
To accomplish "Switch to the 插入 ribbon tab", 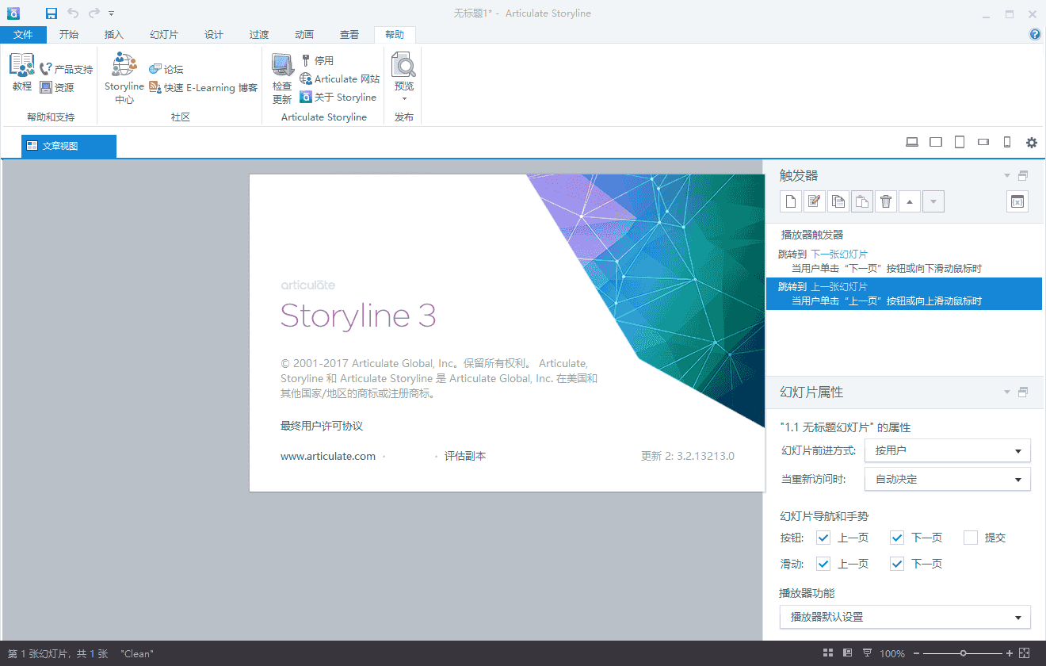I will pyautogui.click(x=114, y=34).
